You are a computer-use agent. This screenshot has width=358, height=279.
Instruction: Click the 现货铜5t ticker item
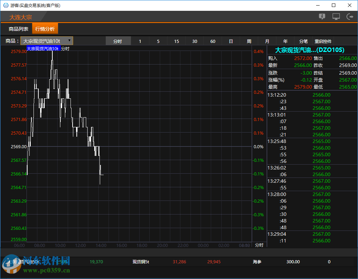pyautogui.click(x=141, y=262)
